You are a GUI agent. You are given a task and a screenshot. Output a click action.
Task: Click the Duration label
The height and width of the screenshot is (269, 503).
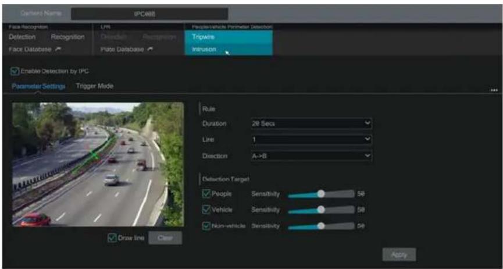tap(215, 124)
